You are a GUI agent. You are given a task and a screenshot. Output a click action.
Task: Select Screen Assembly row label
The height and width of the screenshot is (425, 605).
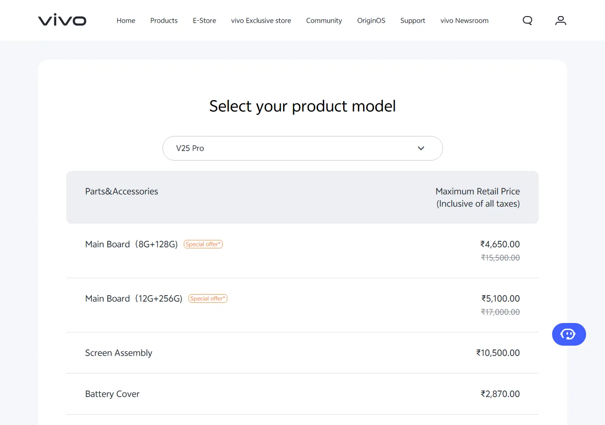pos(119,353)
